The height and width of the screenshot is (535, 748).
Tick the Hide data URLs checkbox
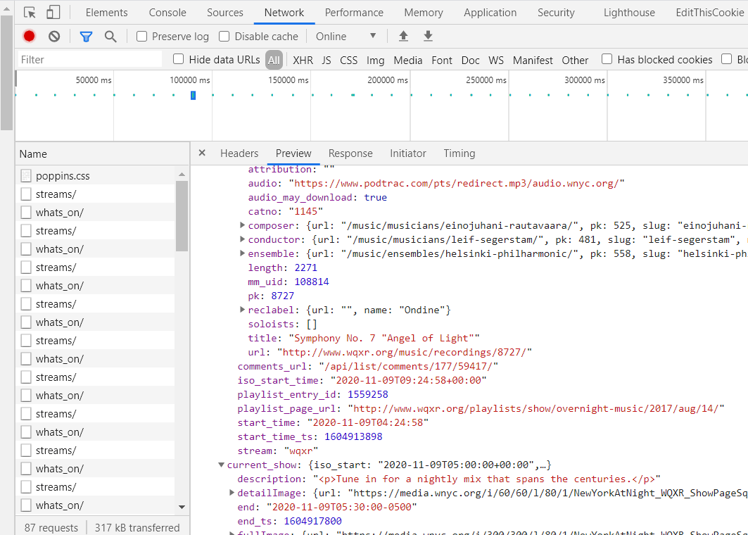(179, 60)
